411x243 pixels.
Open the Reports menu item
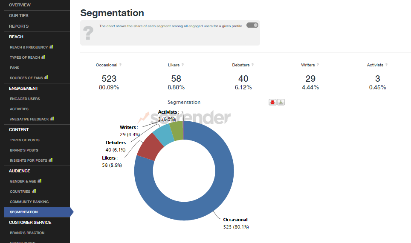point(19,26)
